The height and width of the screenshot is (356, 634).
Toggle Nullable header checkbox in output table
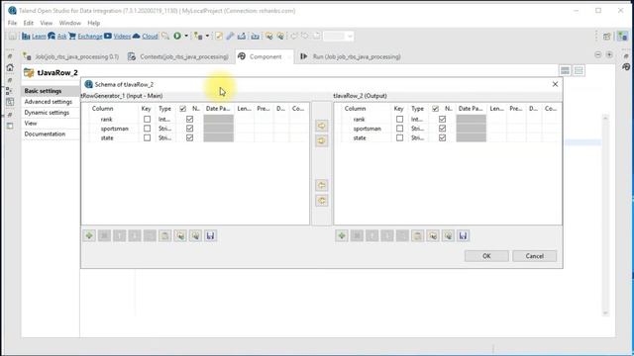click(x=436, y=109)
